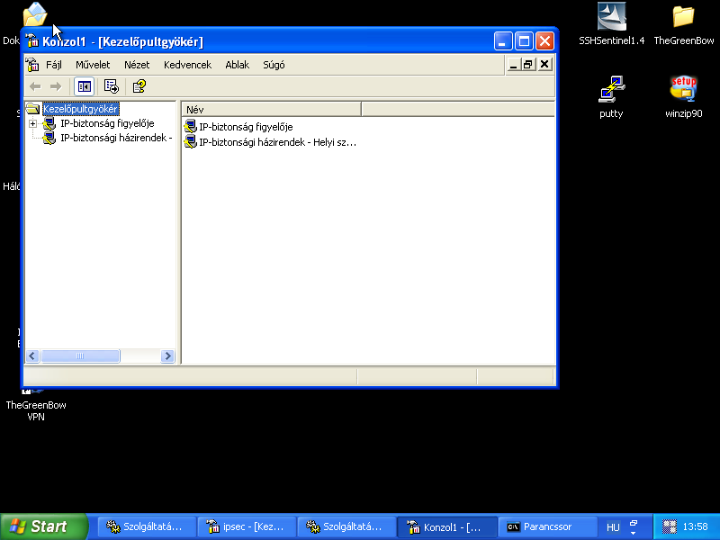Screen dimensions: 720x540
Task: Click IP-biztonsági házirendek list item icon
Action: (x=190, y=142)
